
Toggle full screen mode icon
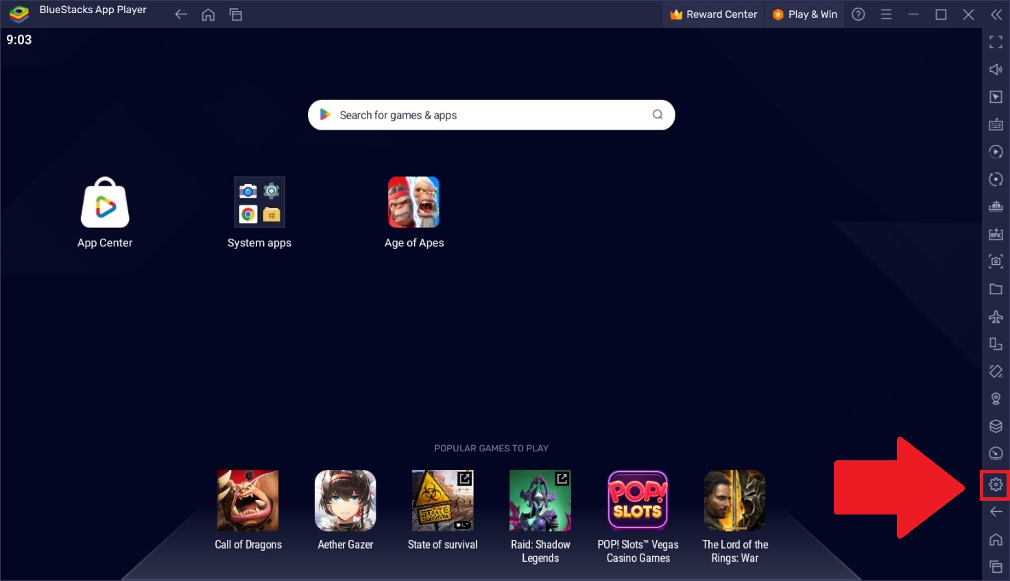point(996,43)
